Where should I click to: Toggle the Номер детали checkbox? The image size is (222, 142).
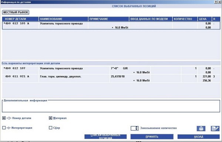(4, 118)
